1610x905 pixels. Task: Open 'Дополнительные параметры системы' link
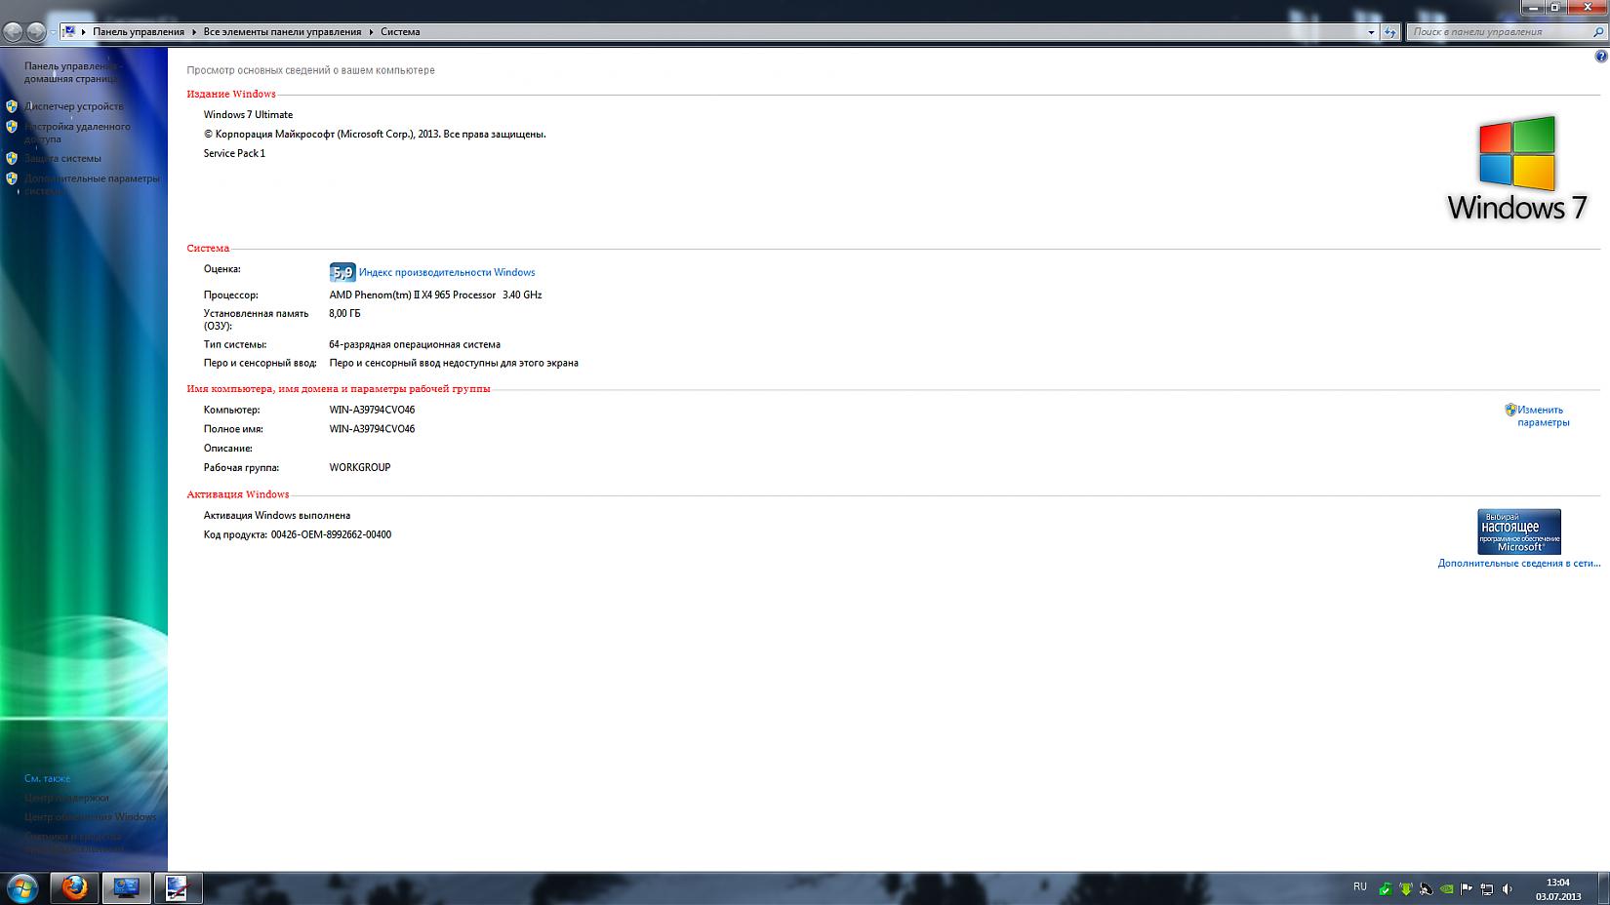92,184
